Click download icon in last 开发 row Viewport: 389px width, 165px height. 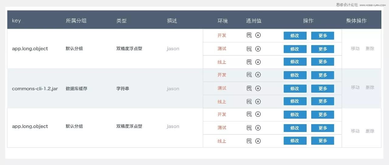[x=258, y=114]
